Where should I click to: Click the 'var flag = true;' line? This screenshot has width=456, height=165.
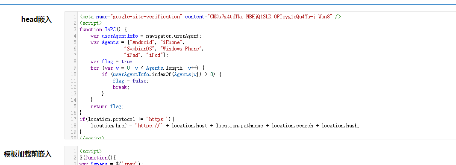[x=112, y=62]
